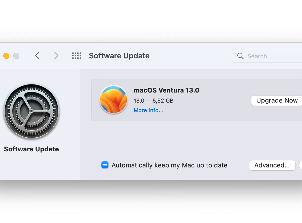Click the '13.0 — 5,52 GB' size text
This screenshot has height=223, width=302.
pos(154,101)
